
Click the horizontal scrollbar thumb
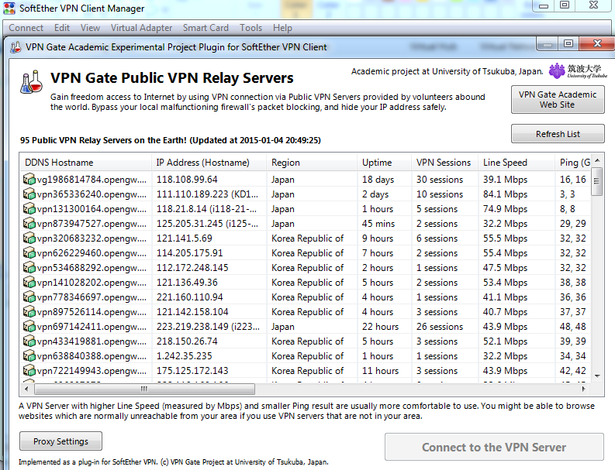tap(144, 389)
